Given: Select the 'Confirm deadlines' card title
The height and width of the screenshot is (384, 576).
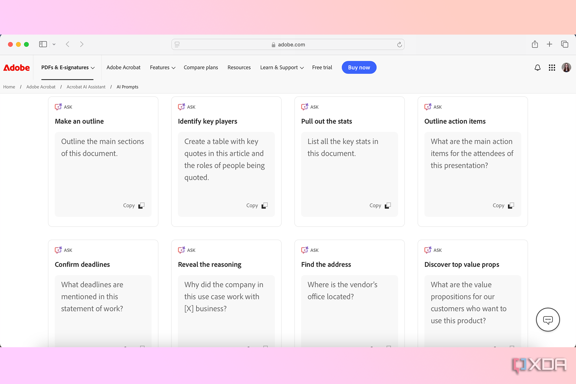Looking at the screenshot, I should point(82,264).
